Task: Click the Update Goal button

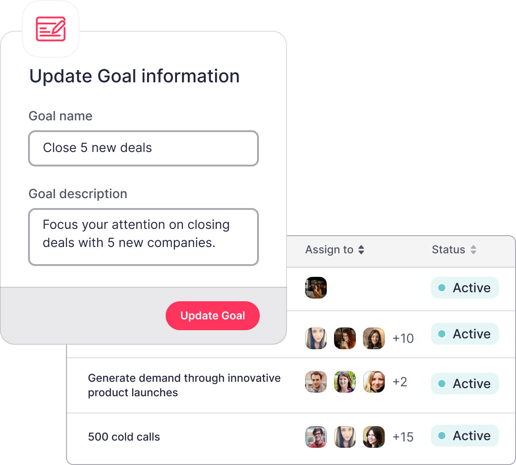Action: point(213,316)
